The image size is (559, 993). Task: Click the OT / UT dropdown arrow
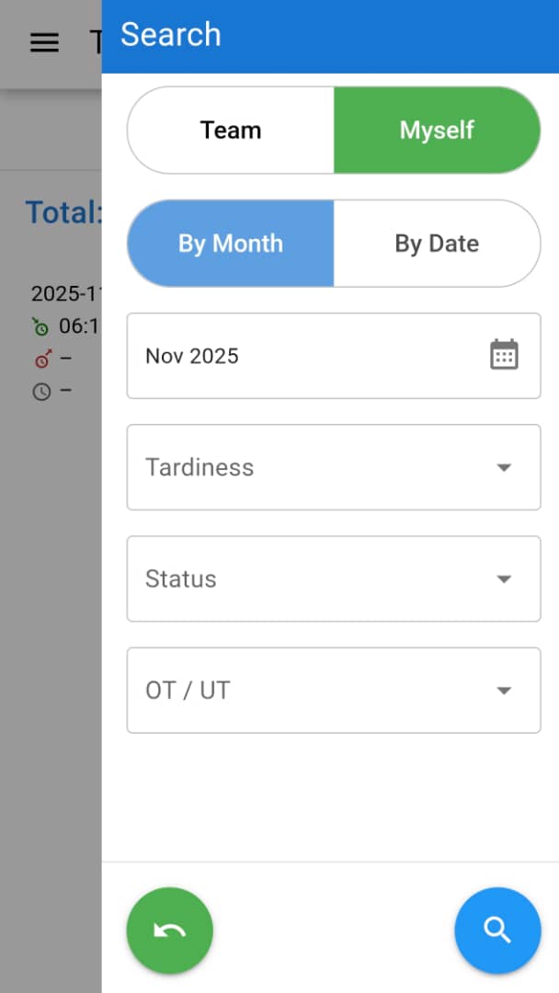point(504,691)
